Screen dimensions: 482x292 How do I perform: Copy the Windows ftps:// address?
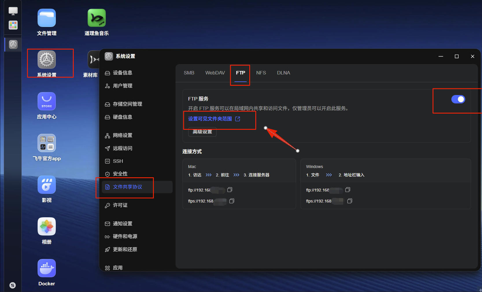click(x=350, y=201)
